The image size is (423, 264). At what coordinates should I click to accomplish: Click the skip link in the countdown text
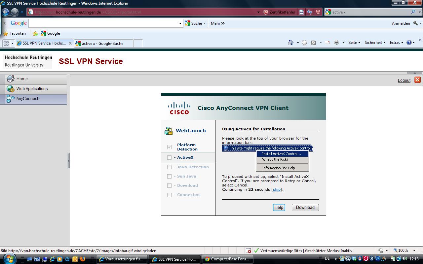click(277, 189)
